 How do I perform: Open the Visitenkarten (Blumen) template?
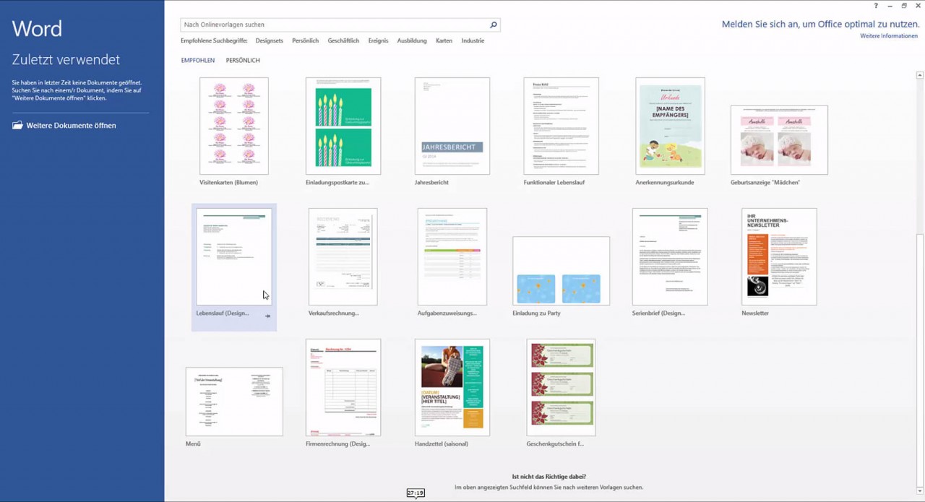[233, 126]
